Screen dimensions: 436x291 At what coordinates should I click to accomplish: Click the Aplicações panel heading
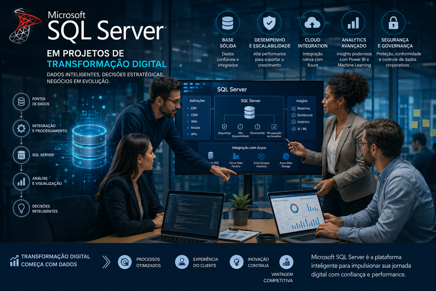coord(197,101)
